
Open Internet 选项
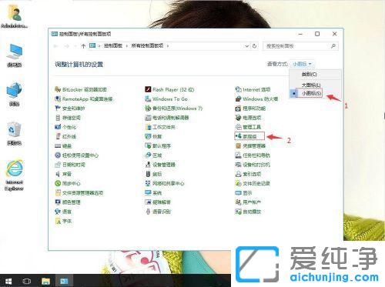point(253,89)
